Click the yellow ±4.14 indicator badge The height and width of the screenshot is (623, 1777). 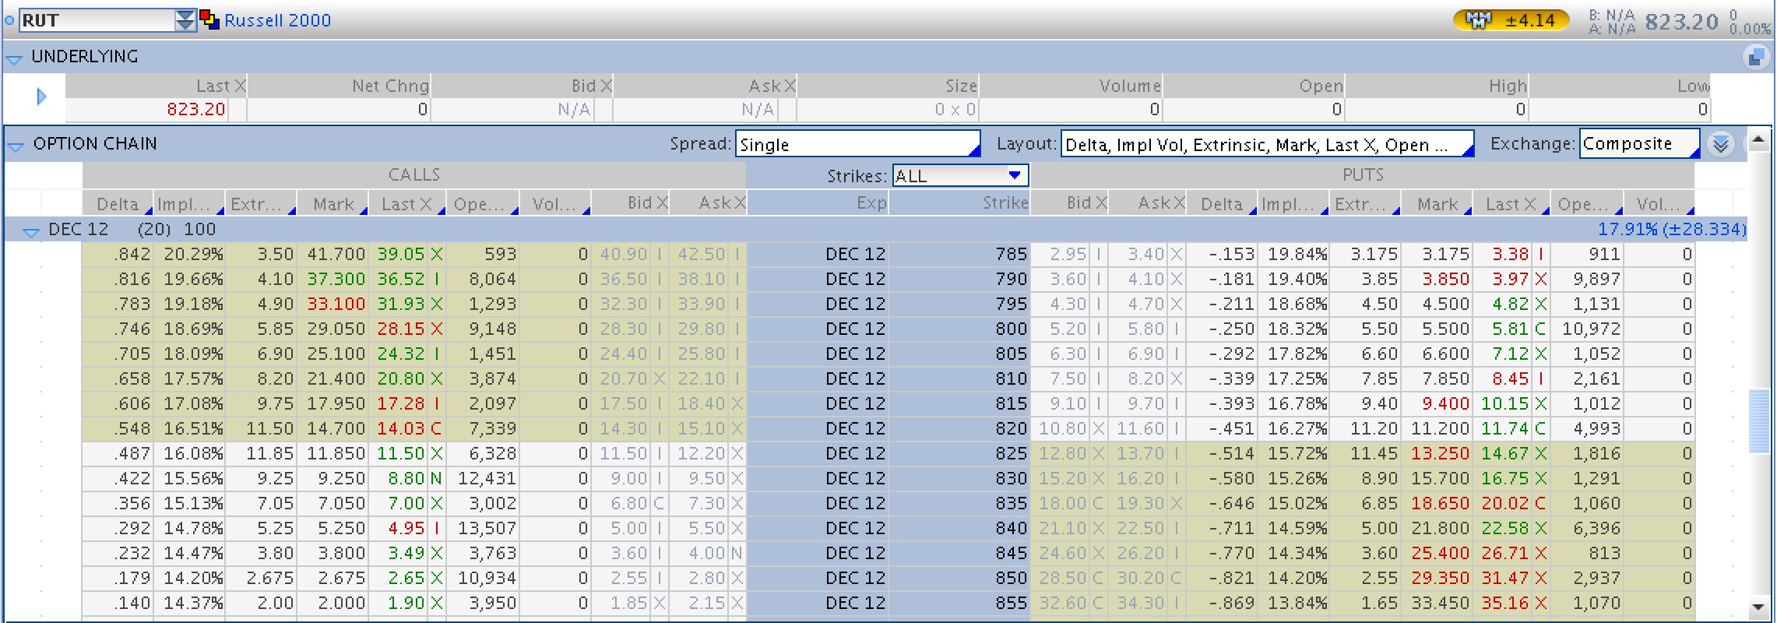[x=1510, y=20]
